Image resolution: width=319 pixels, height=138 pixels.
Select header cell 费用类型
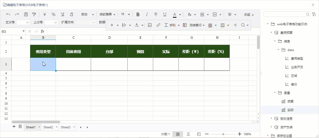coord(43,52)
